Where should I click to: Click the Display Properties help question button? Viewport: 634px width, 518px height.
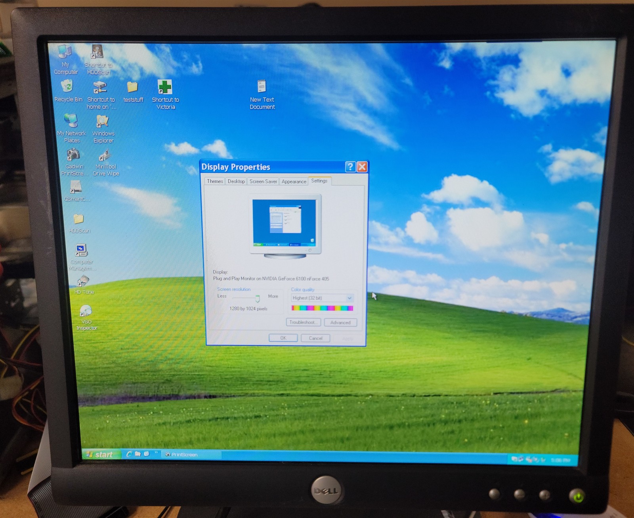[x=350, y=167]
